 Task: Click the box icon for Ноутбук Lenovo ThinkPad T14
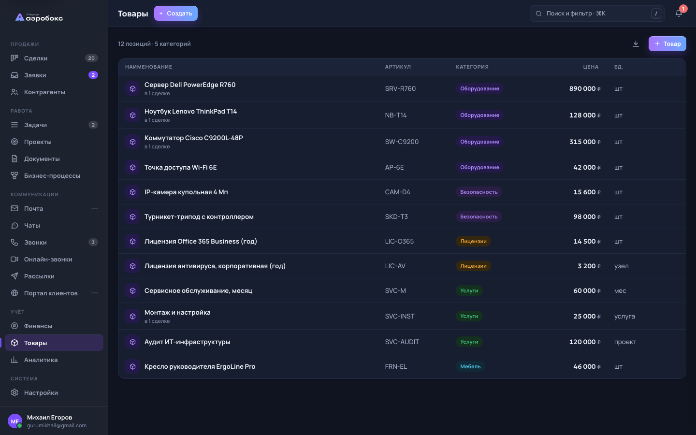132,115
